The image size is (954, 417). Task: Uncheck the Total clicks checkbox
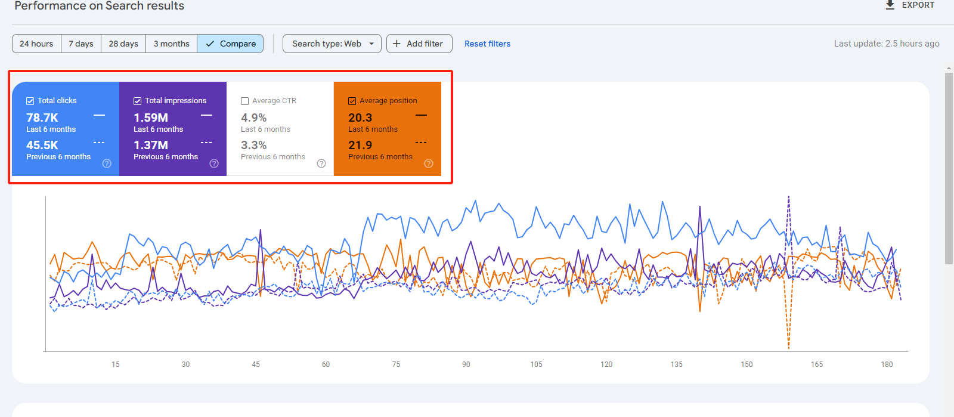[30, 101]
